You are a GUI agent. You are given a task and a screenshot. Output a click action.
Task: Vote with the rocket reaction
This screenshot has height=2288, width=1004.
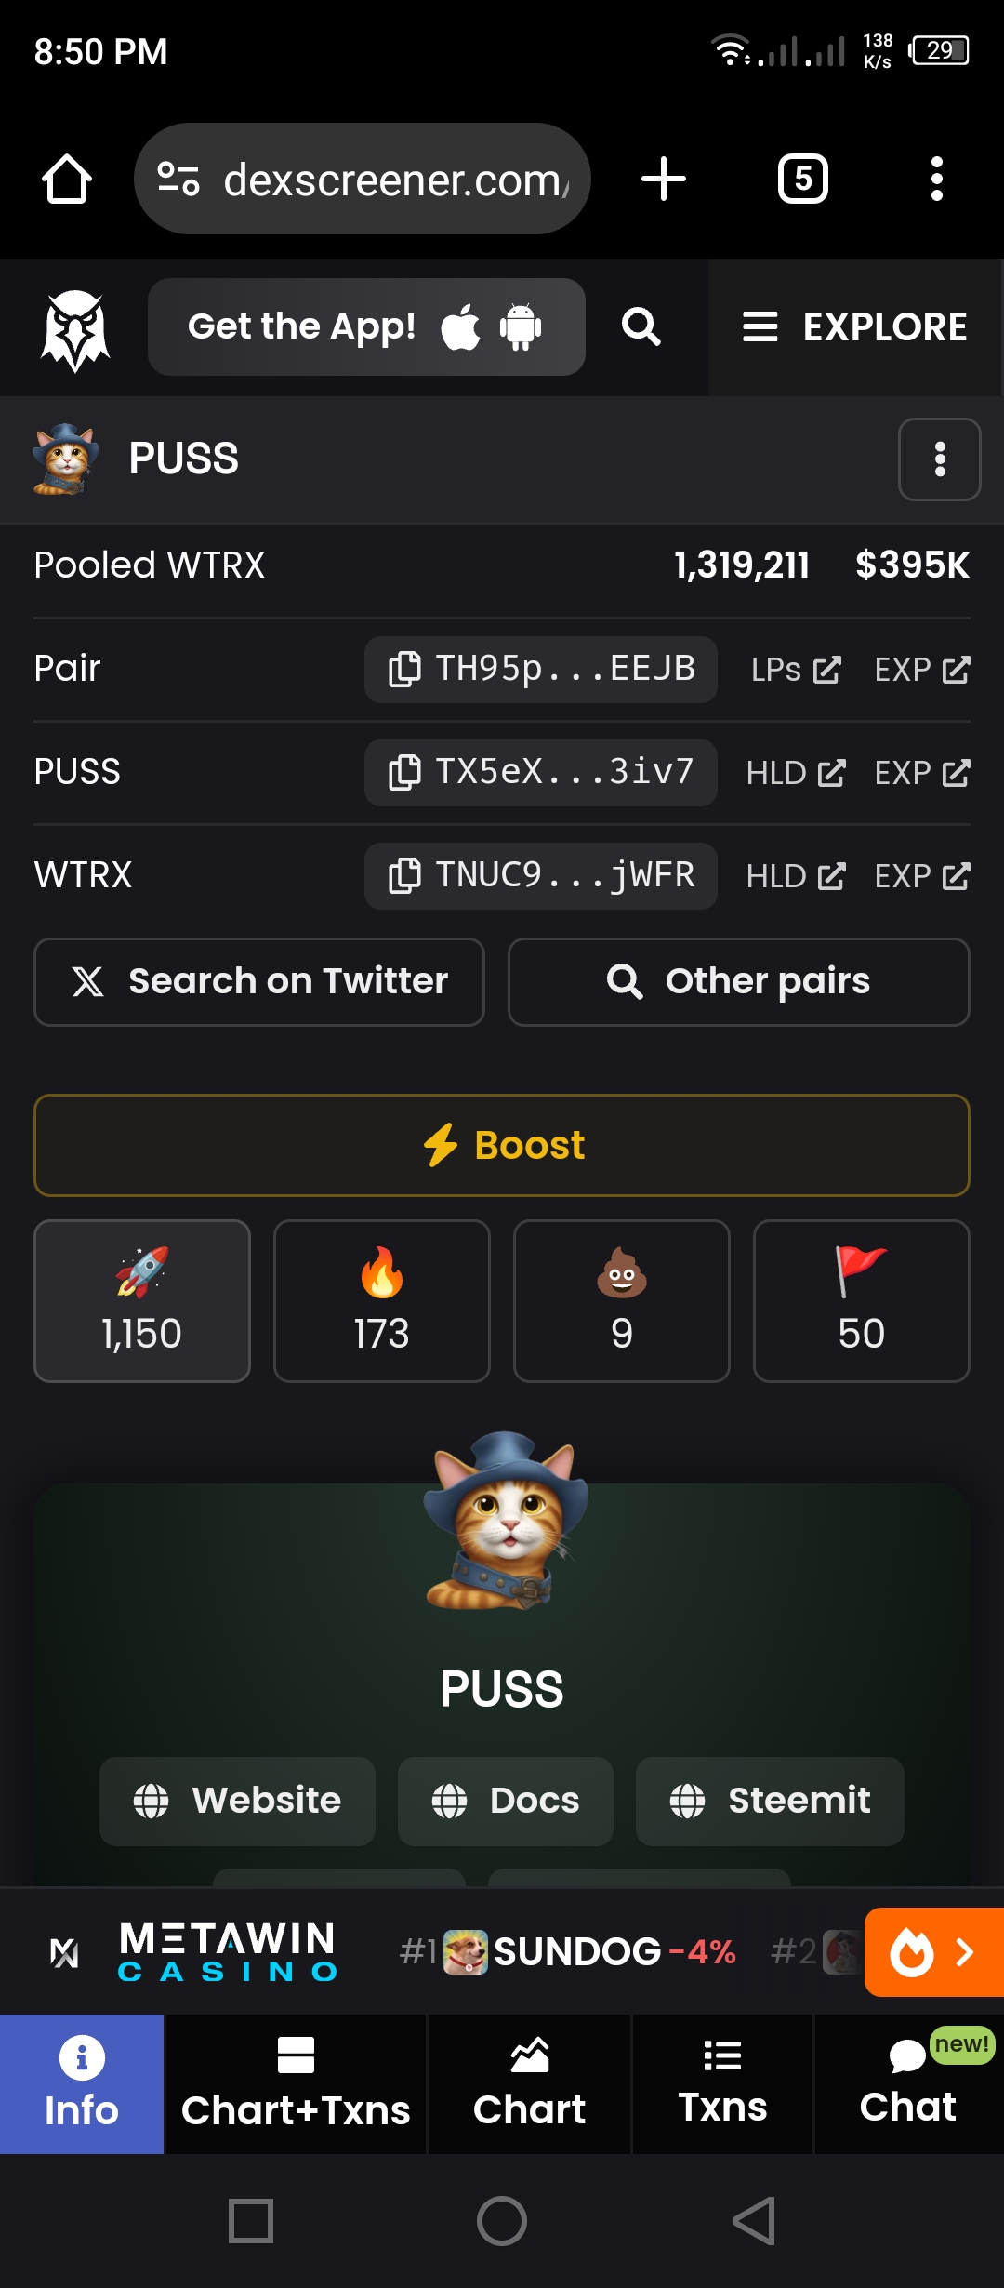[x=142, y=1301]
